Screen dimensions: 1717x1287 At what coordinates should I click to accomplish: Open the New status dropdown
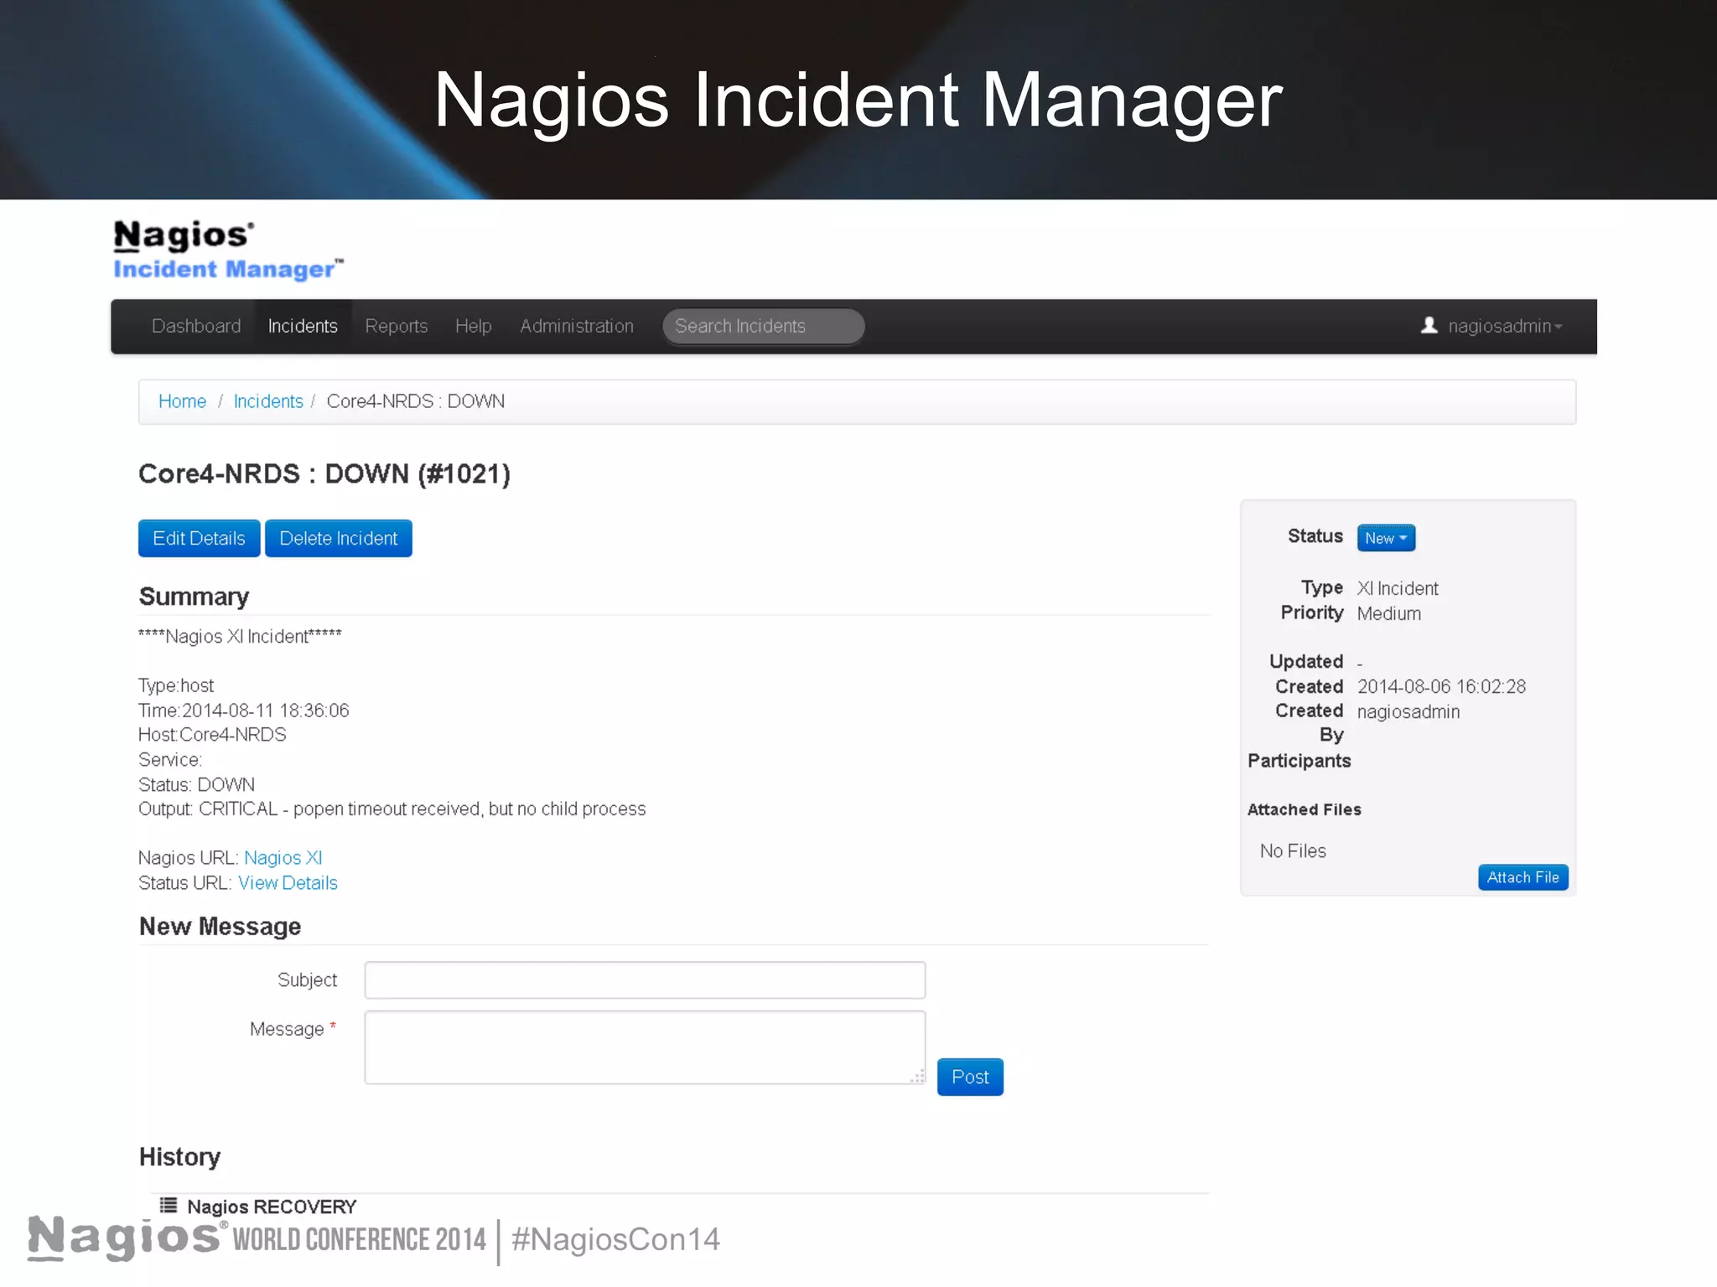(x=1386, y=538)
